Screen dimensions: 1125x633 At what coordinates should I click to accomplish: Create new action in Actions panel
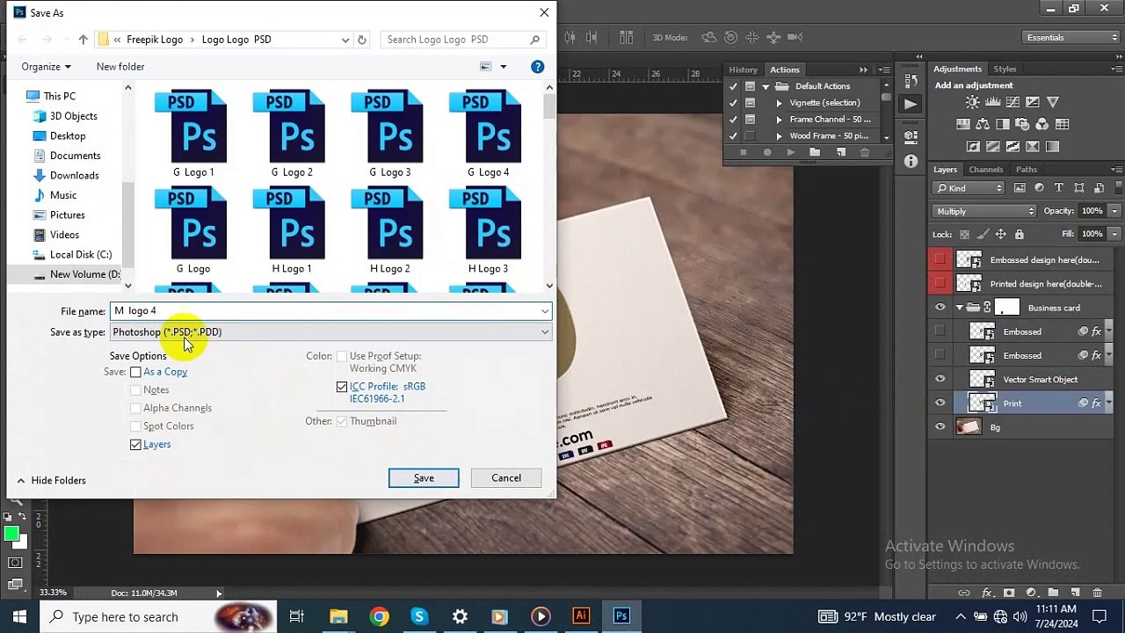841,152
